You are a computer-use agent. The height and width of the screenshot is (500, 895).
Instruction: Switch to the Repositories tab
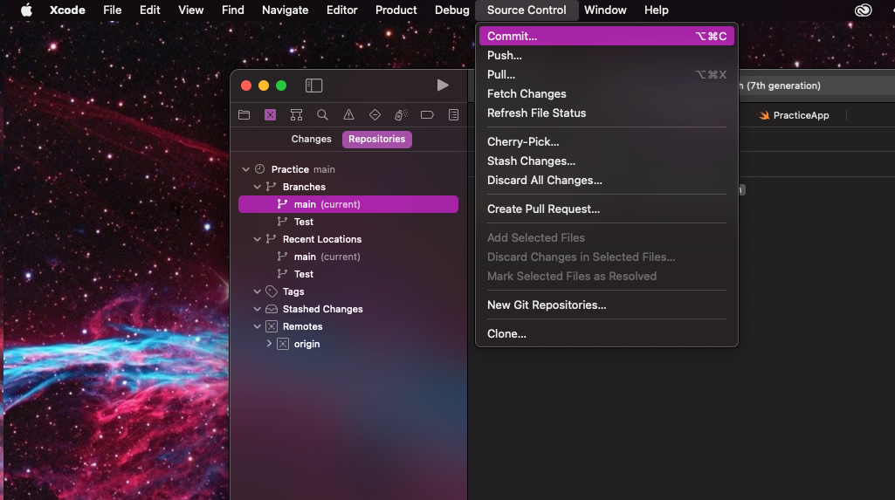pyautogui.click(x=376, y=139)
